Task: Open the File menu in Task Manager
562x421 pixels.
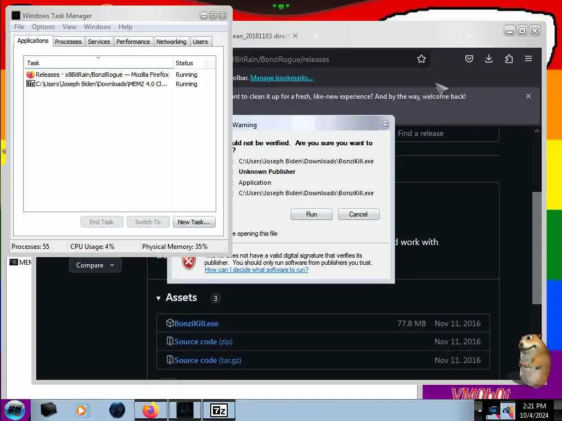Action: pyautogui.click(x=19, y=27)
